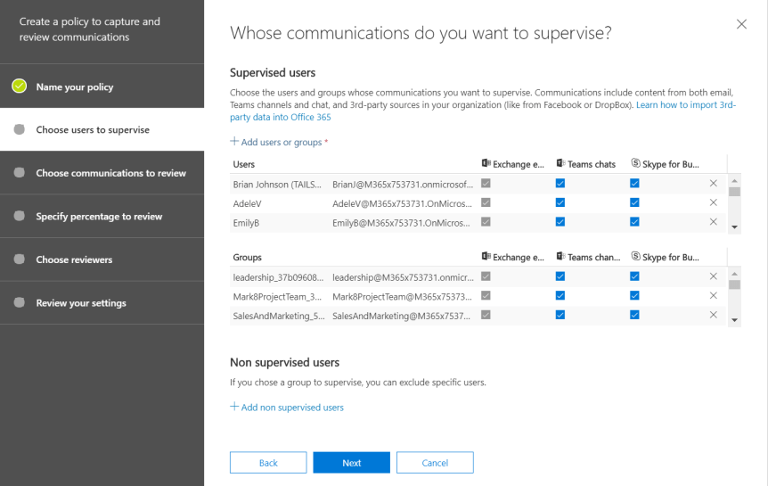Close the policy wizard with X
768x486 pixels.
click(741, 24)
